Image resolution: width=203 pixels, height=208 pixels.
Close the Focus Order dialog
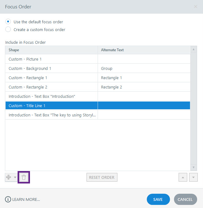195,7
